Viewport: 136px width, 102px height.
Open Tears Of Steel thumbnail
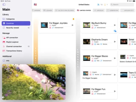(124, 75)
